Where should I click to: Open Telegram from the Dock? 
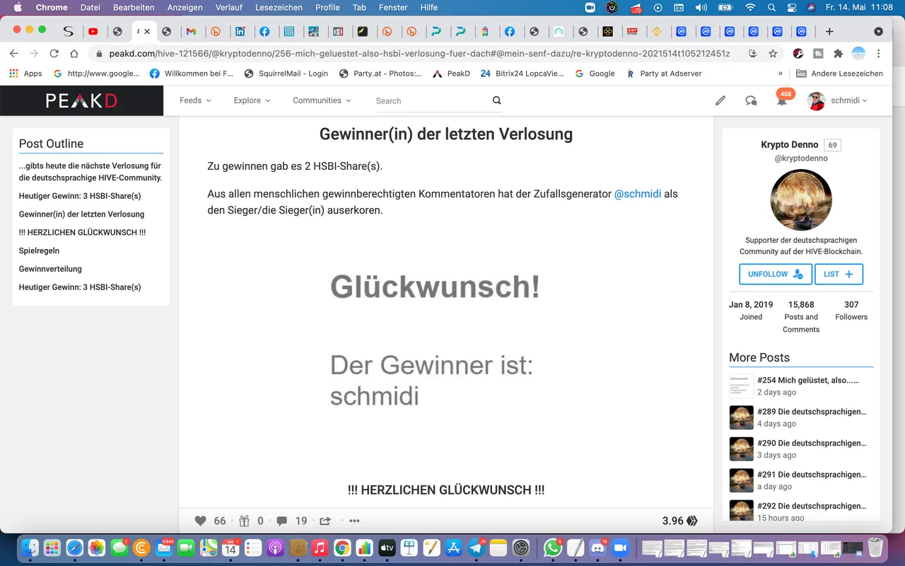point(477,548)
